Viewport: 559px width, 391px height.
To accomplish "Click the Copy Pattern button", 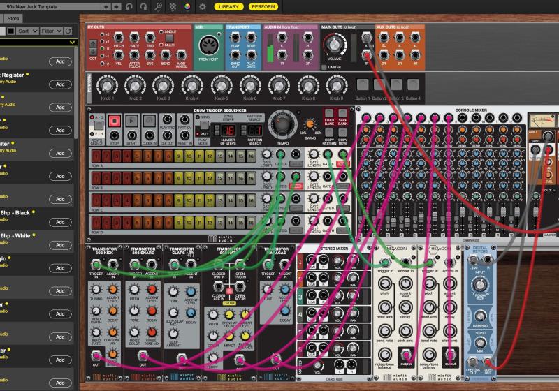I will pos(329,133).
